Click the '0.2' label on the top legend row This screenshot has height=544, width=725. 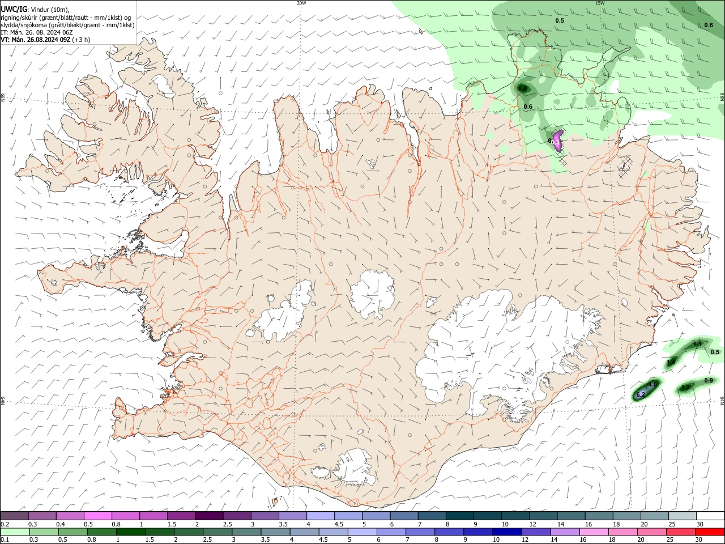tap(5, 524)
